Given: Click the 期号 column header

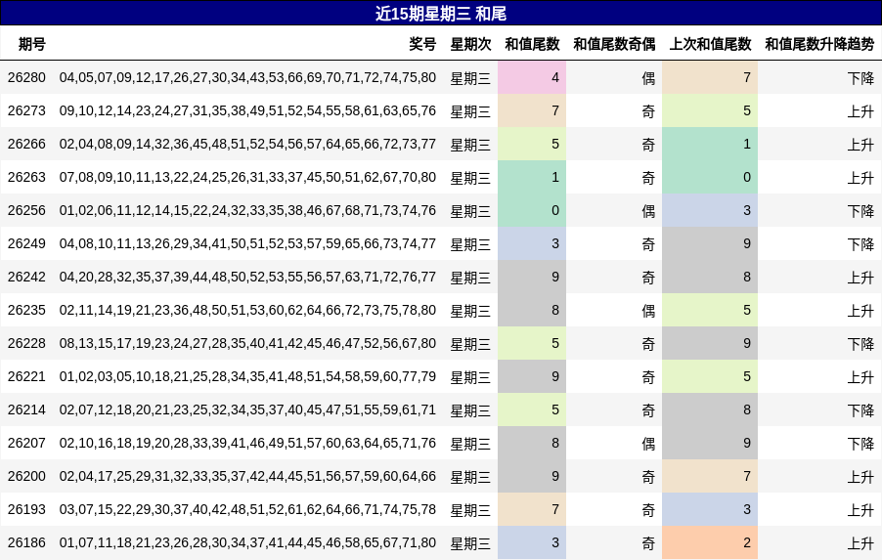Looking at the screenshot, I should tap(32, 44).
